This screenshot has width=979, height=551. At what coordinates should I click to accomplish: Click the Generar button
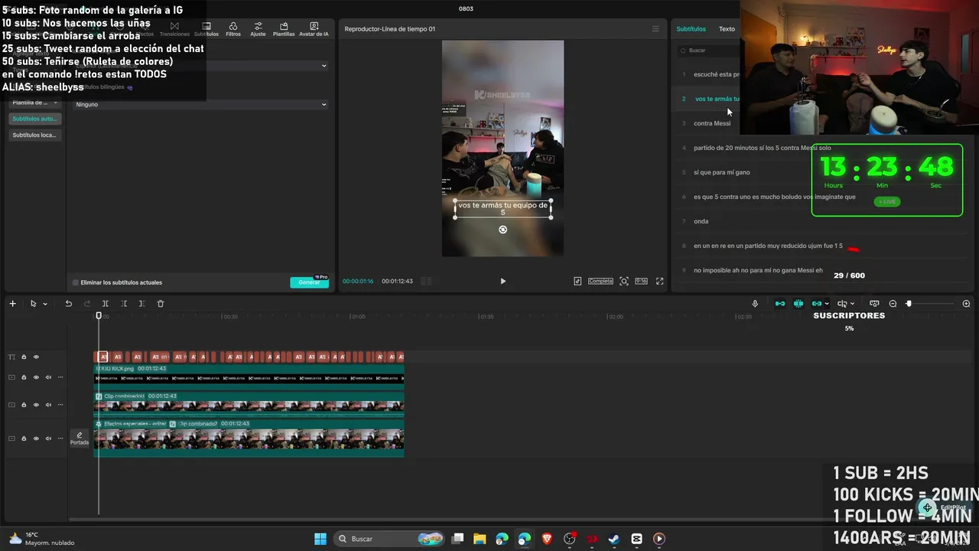click(x=310, y=282)
